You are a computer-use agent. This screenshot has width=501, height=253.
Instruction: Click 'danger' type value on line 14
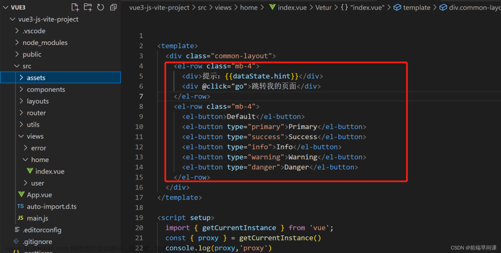pos(264,167)
